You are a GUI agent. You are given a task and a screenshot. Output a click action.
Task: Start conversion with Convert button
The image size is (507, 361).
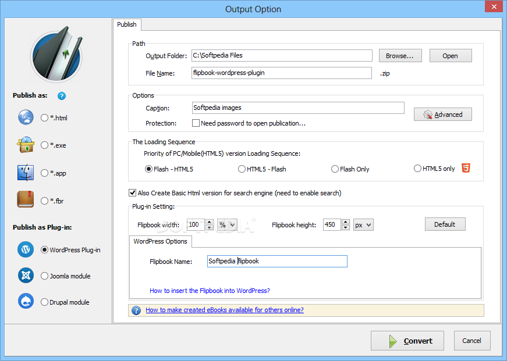pos(407,341)
